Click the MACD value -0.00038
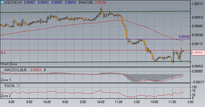The image size is (205, 107). [35, 70]
